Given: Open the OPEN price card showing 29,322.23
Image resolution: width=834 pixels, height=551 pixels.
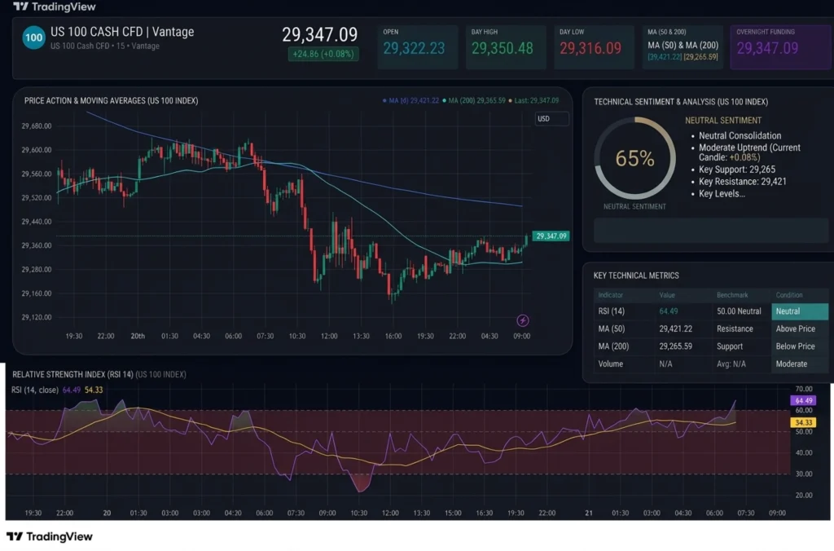Looking at the screenshot, I should tap(418, 46).
